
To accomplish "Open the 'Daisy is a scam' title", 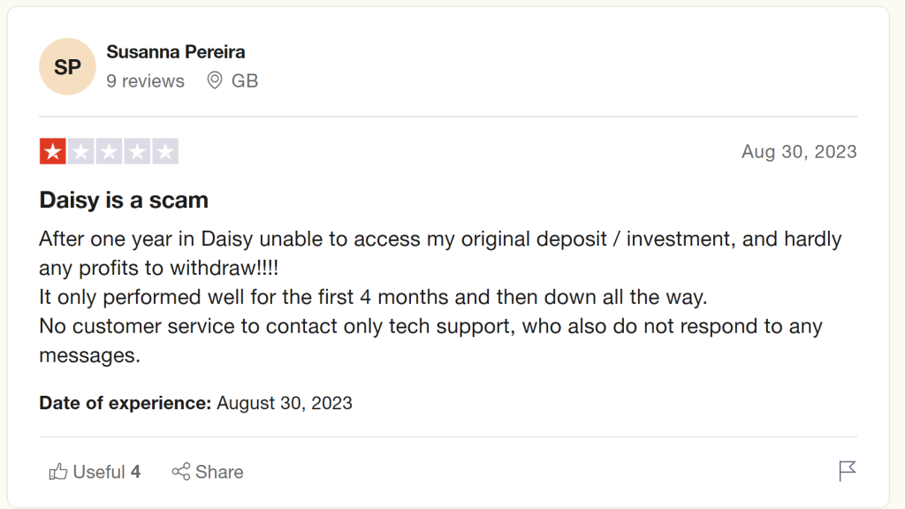I will pos(124,201).
